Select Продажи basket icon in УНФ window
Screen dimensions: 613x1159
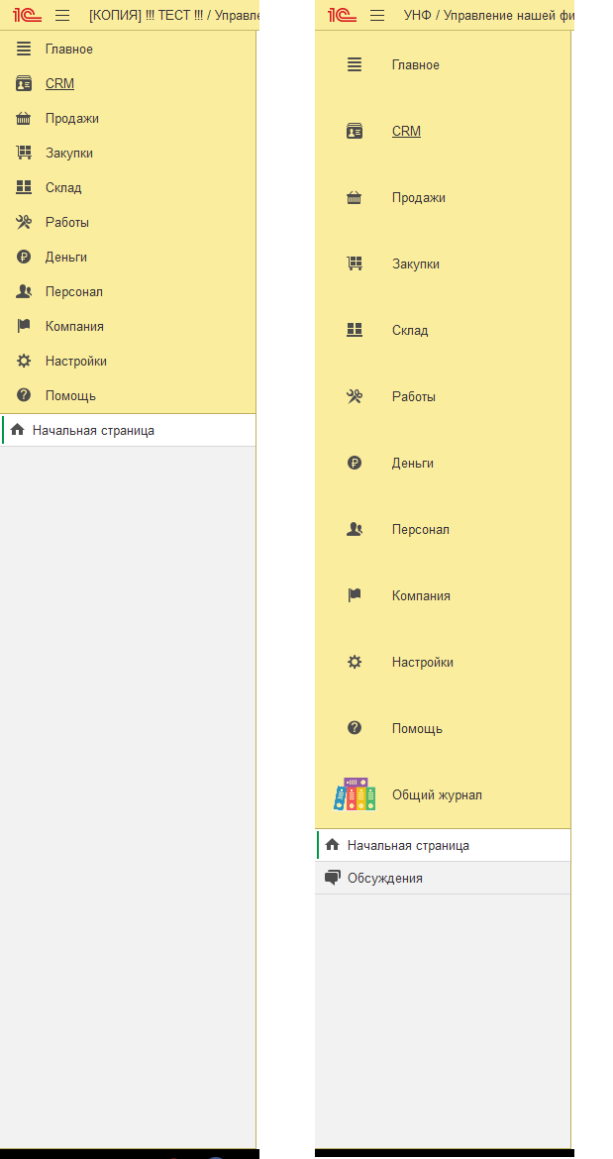tap(355, 198)
